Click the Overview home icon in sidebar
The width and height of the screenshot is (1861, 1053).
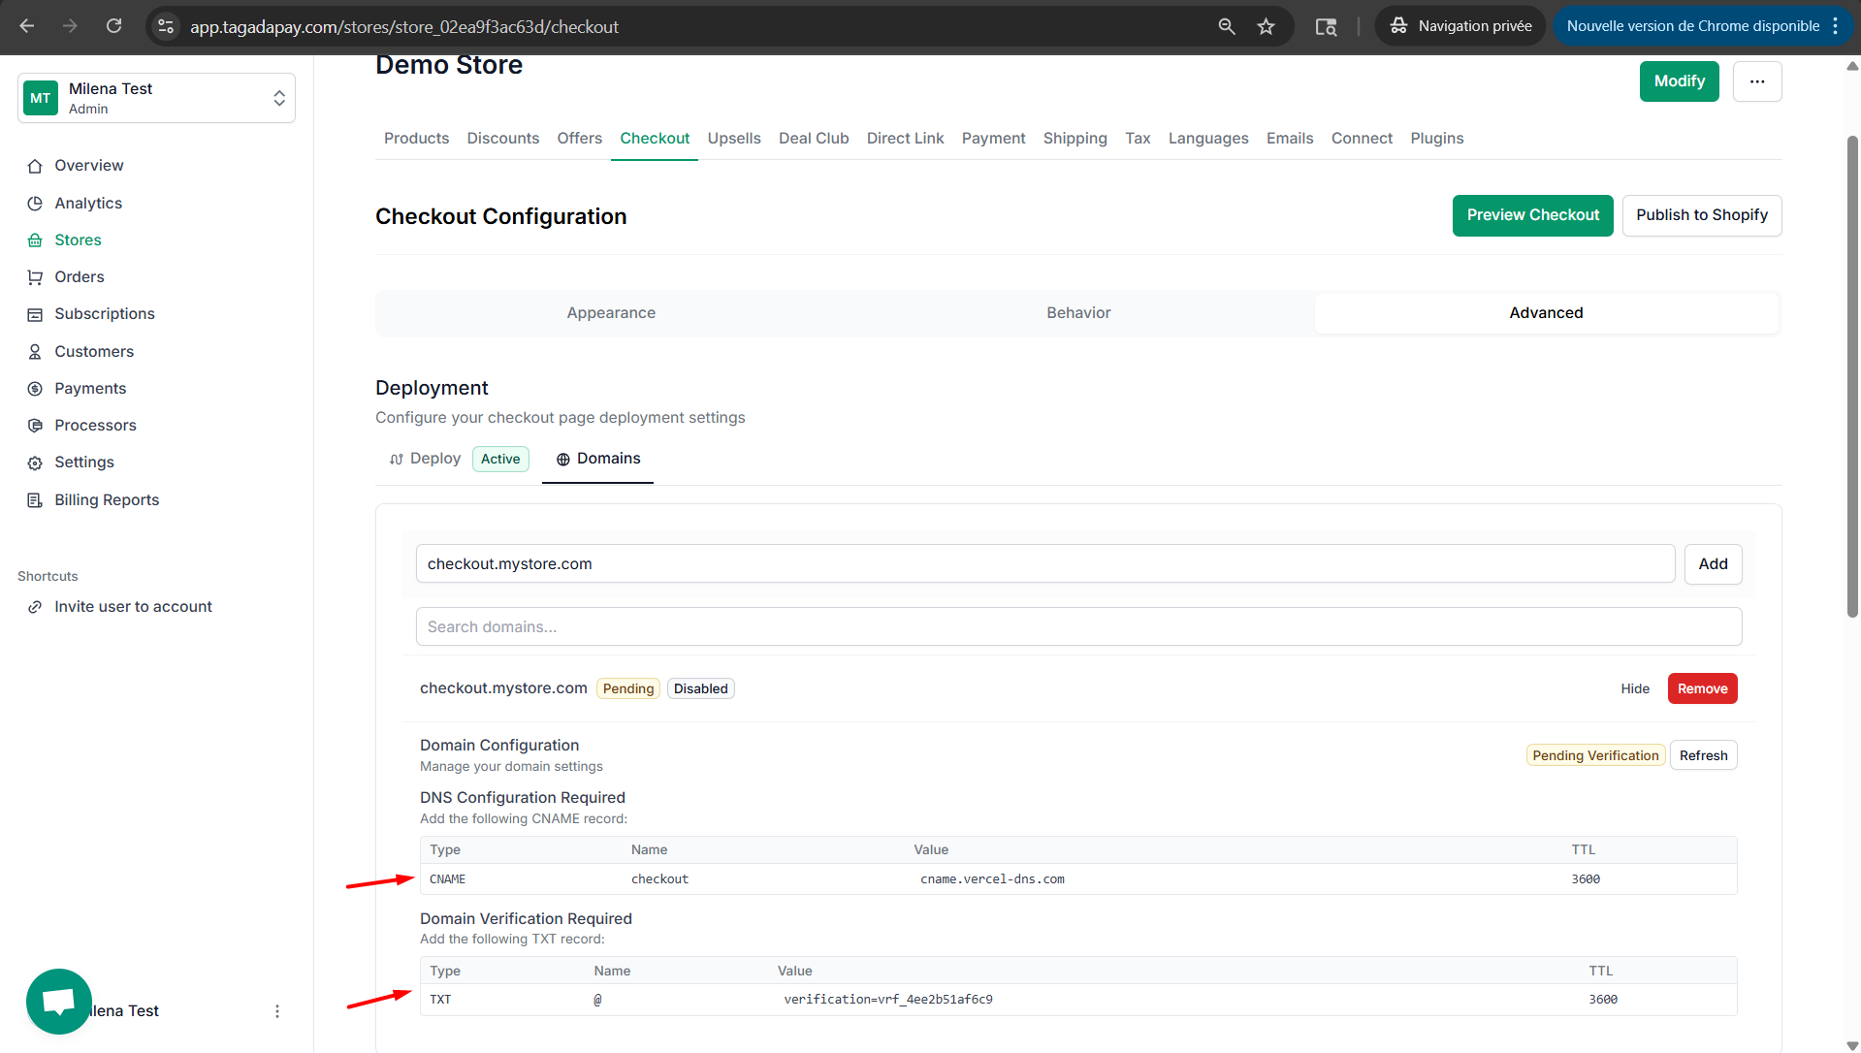pos(35,166)
